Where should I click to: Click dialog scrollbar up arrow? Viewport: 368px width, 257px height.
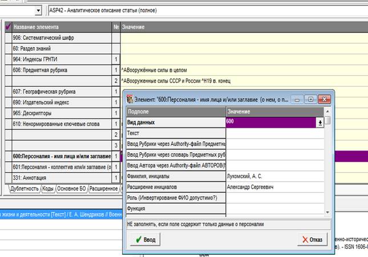click(327, 111)
